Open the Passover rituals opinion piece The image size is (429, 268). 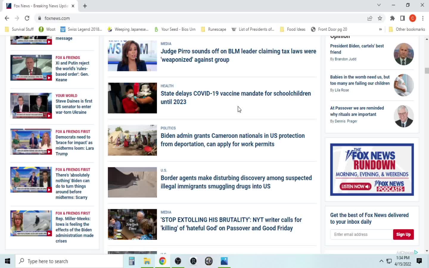(x=357, y=111)
